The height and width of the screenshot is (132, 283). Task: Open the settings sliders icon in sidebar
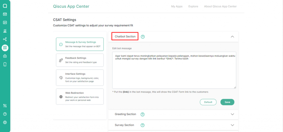[x=5, y=105]
